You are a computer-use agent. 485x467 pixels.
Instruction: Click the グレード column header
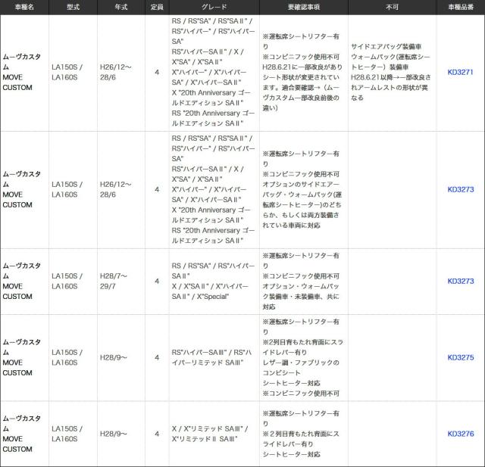pos(213,8)
